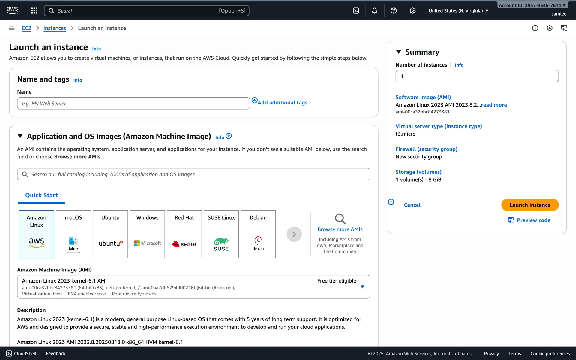576x360 pixels.
Task: Select the Ubuntu AMI tile
Action: [x=110, y=234]
